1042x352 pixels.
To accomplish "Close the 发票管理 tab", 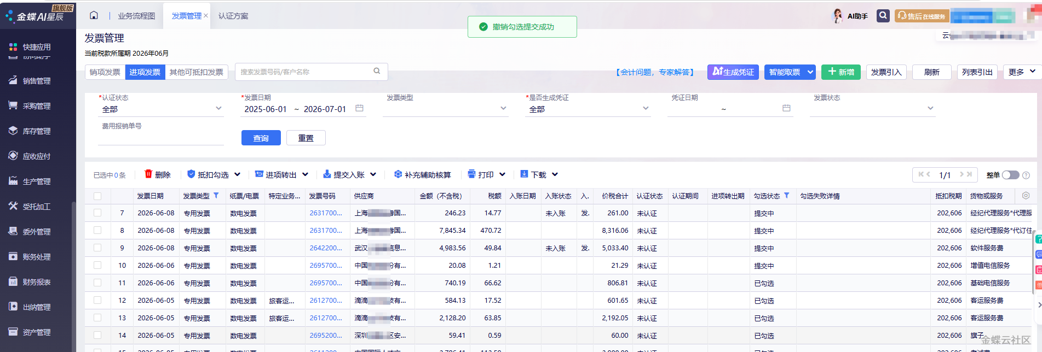I will coord(206,16).
